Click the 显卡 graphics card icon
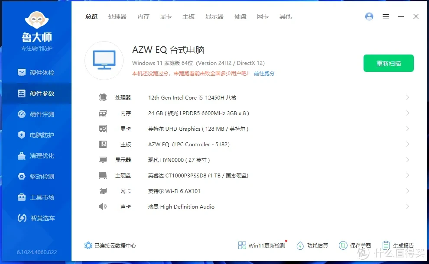 [103, 129]
